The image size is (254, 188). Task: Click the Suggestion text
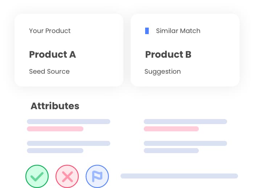[x=162, y=71]
